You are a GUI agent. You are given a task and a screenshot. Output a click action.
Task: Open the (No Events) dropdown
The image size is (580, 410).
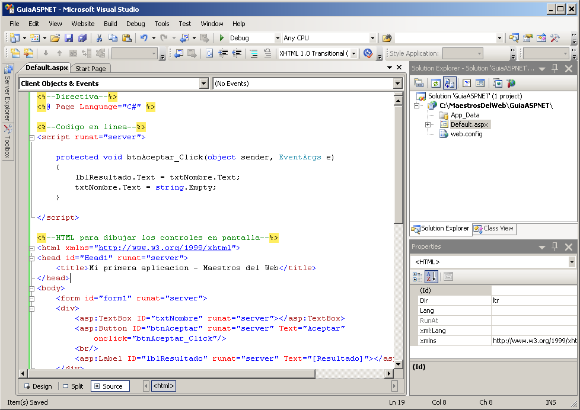coord(398,84)
